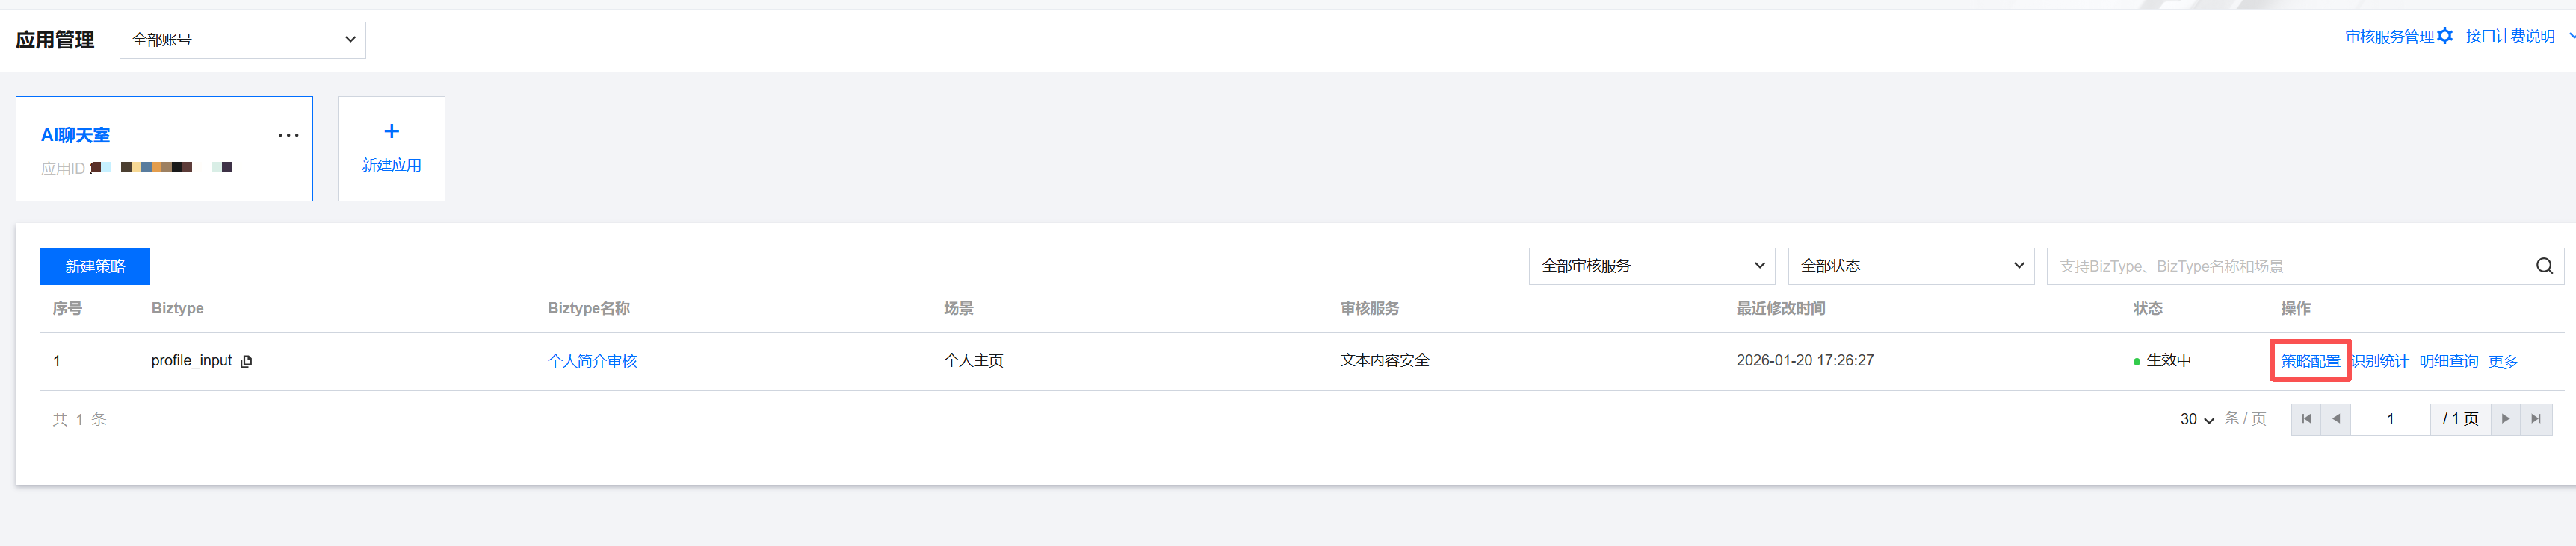Image resolution: width=2576 pixels, height=546 pixels.
Task: Go to the previous page arrow
Action: 2336,419
